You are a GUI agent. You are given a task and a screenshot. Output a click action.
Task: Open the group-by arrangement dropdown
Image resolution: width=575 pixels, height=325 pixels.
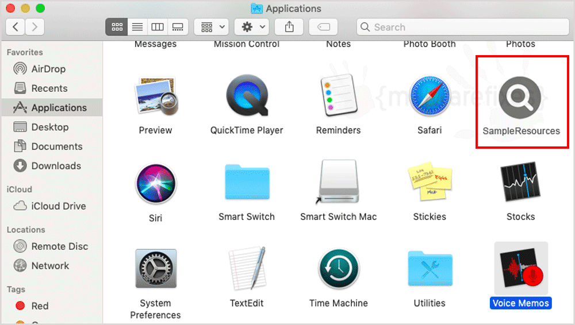(212, 27)
